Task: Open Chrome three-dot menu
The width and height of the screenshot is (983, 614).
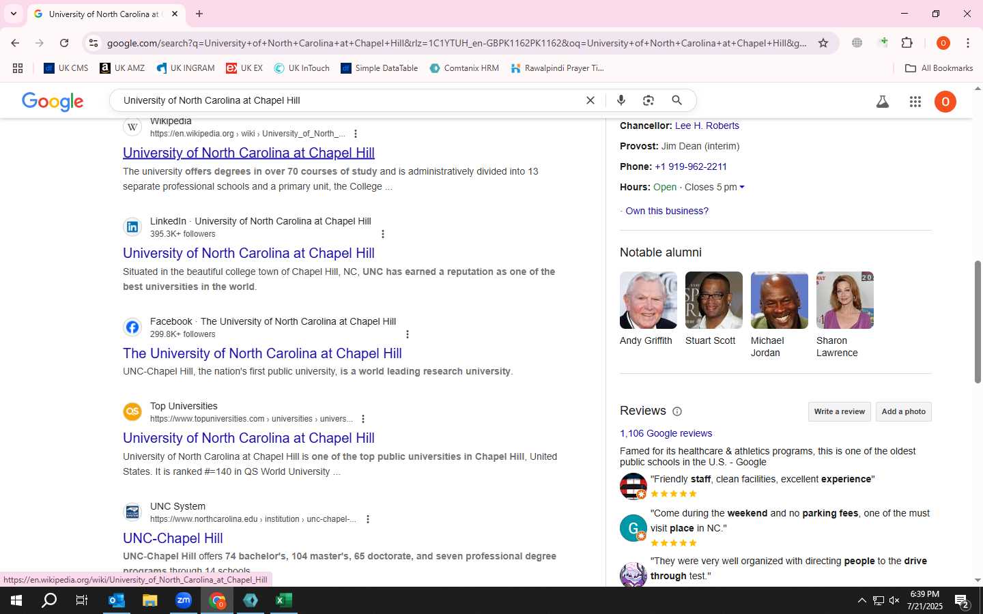Action: tap(968, 43)
